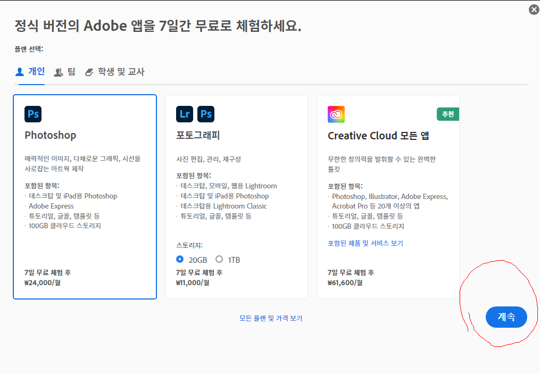Viewport: 540px width, 374px height.
Task: Click the person icon beside 개인
Action: (x=20, y=72)
